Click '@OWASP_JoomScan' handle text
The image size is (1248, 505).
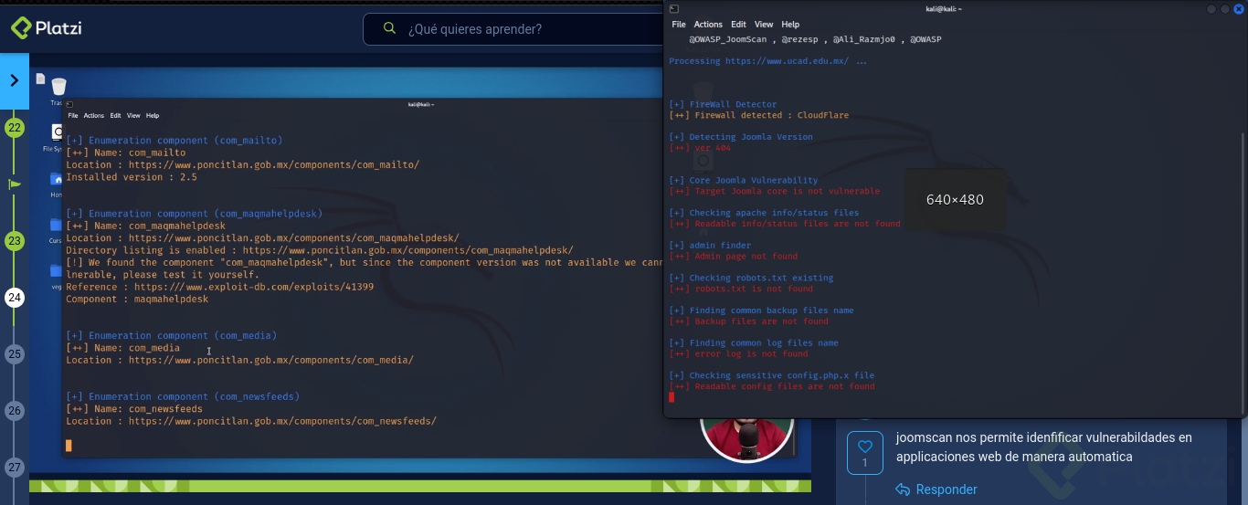pos(728,39)
